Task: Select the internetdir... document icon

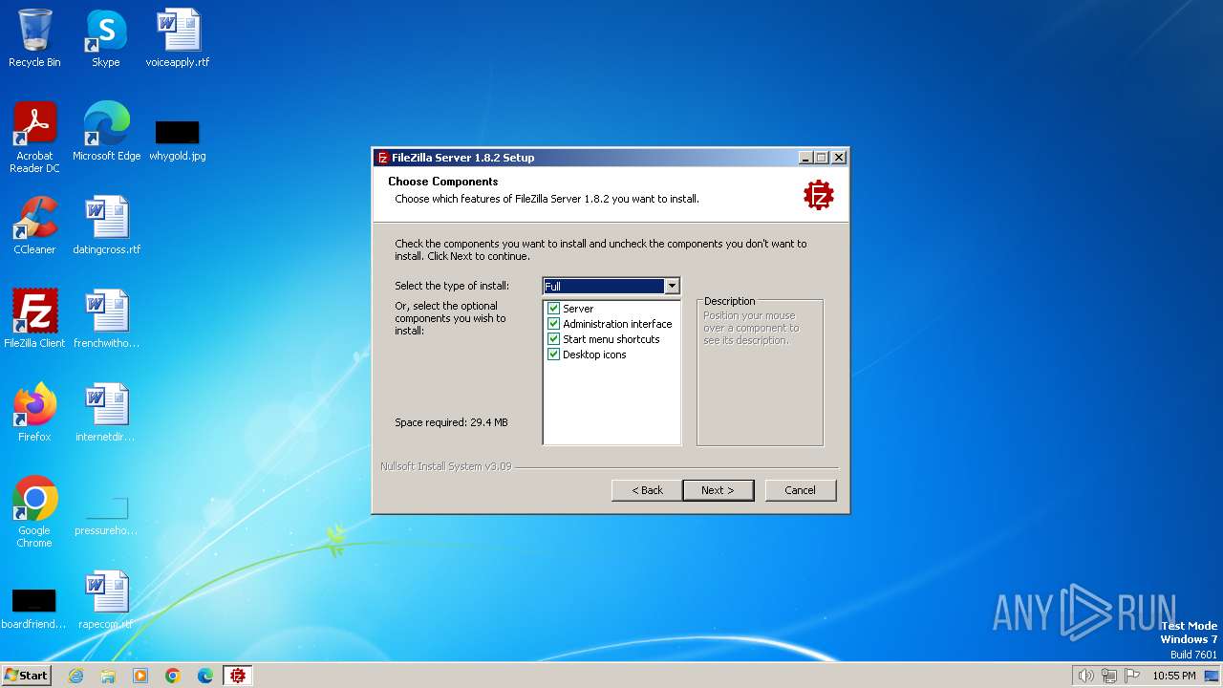Action: pyautogui.click(x=106, y=413)
